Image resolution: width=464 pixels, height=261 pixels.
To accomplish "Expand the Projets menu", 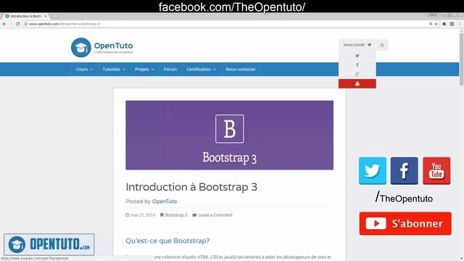I will coord(144,70).
